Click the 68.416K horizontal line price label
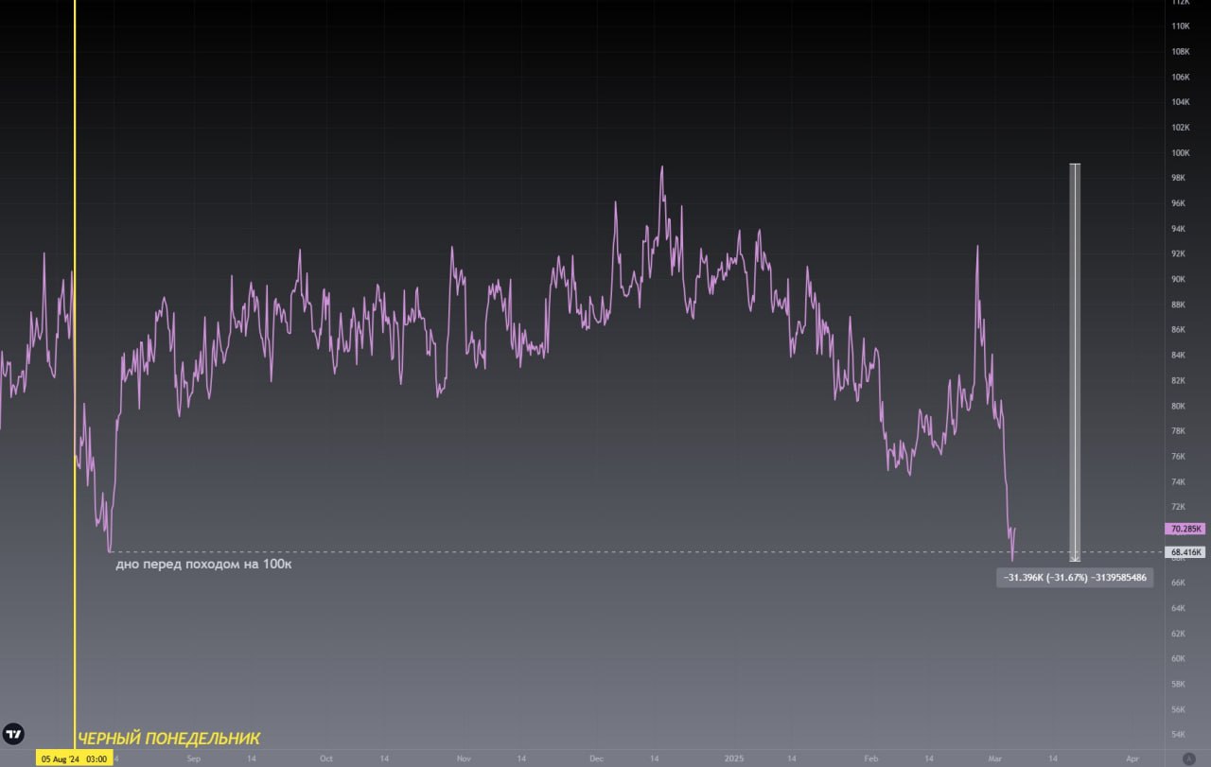The image size is (1211, 767). 1185,551
